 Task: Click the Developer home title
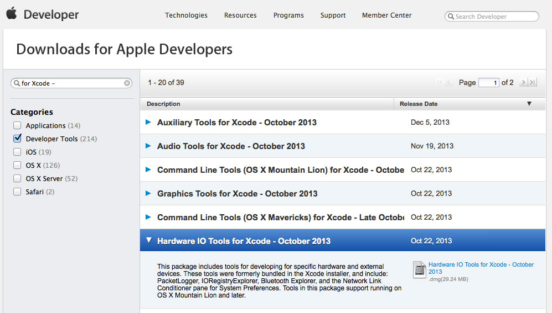pos(51,15)
